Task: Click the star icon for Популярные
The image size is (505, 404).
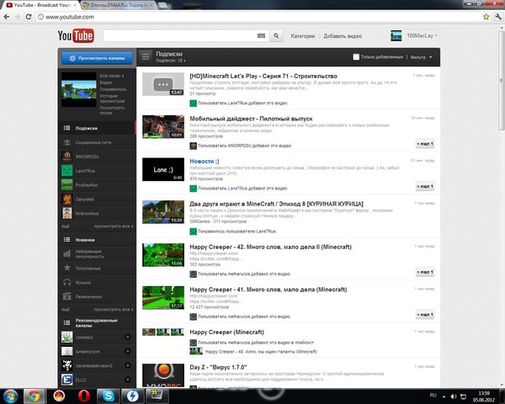Action: (67, 268)
